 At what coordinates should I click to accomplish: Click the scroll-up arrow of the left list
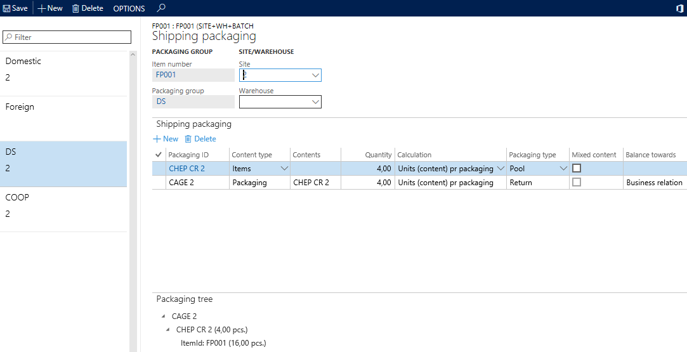(x=133, y=55)
